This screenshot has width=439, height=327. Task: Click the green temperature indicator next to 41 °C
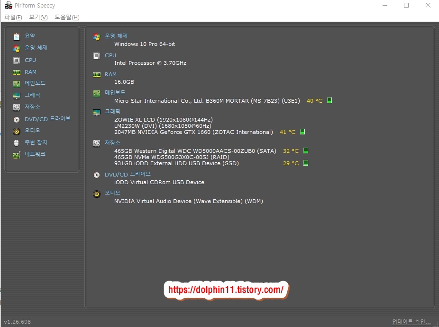click(302, 132)
